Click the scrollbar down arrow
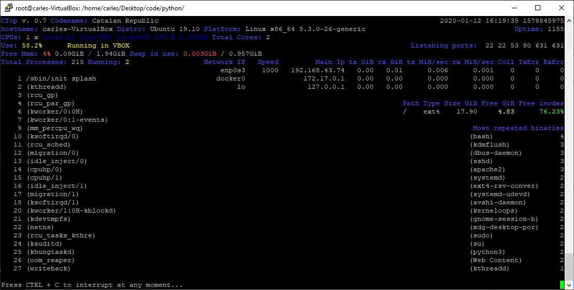This screenshot has height=290, width=574. (x=569, y=285)
